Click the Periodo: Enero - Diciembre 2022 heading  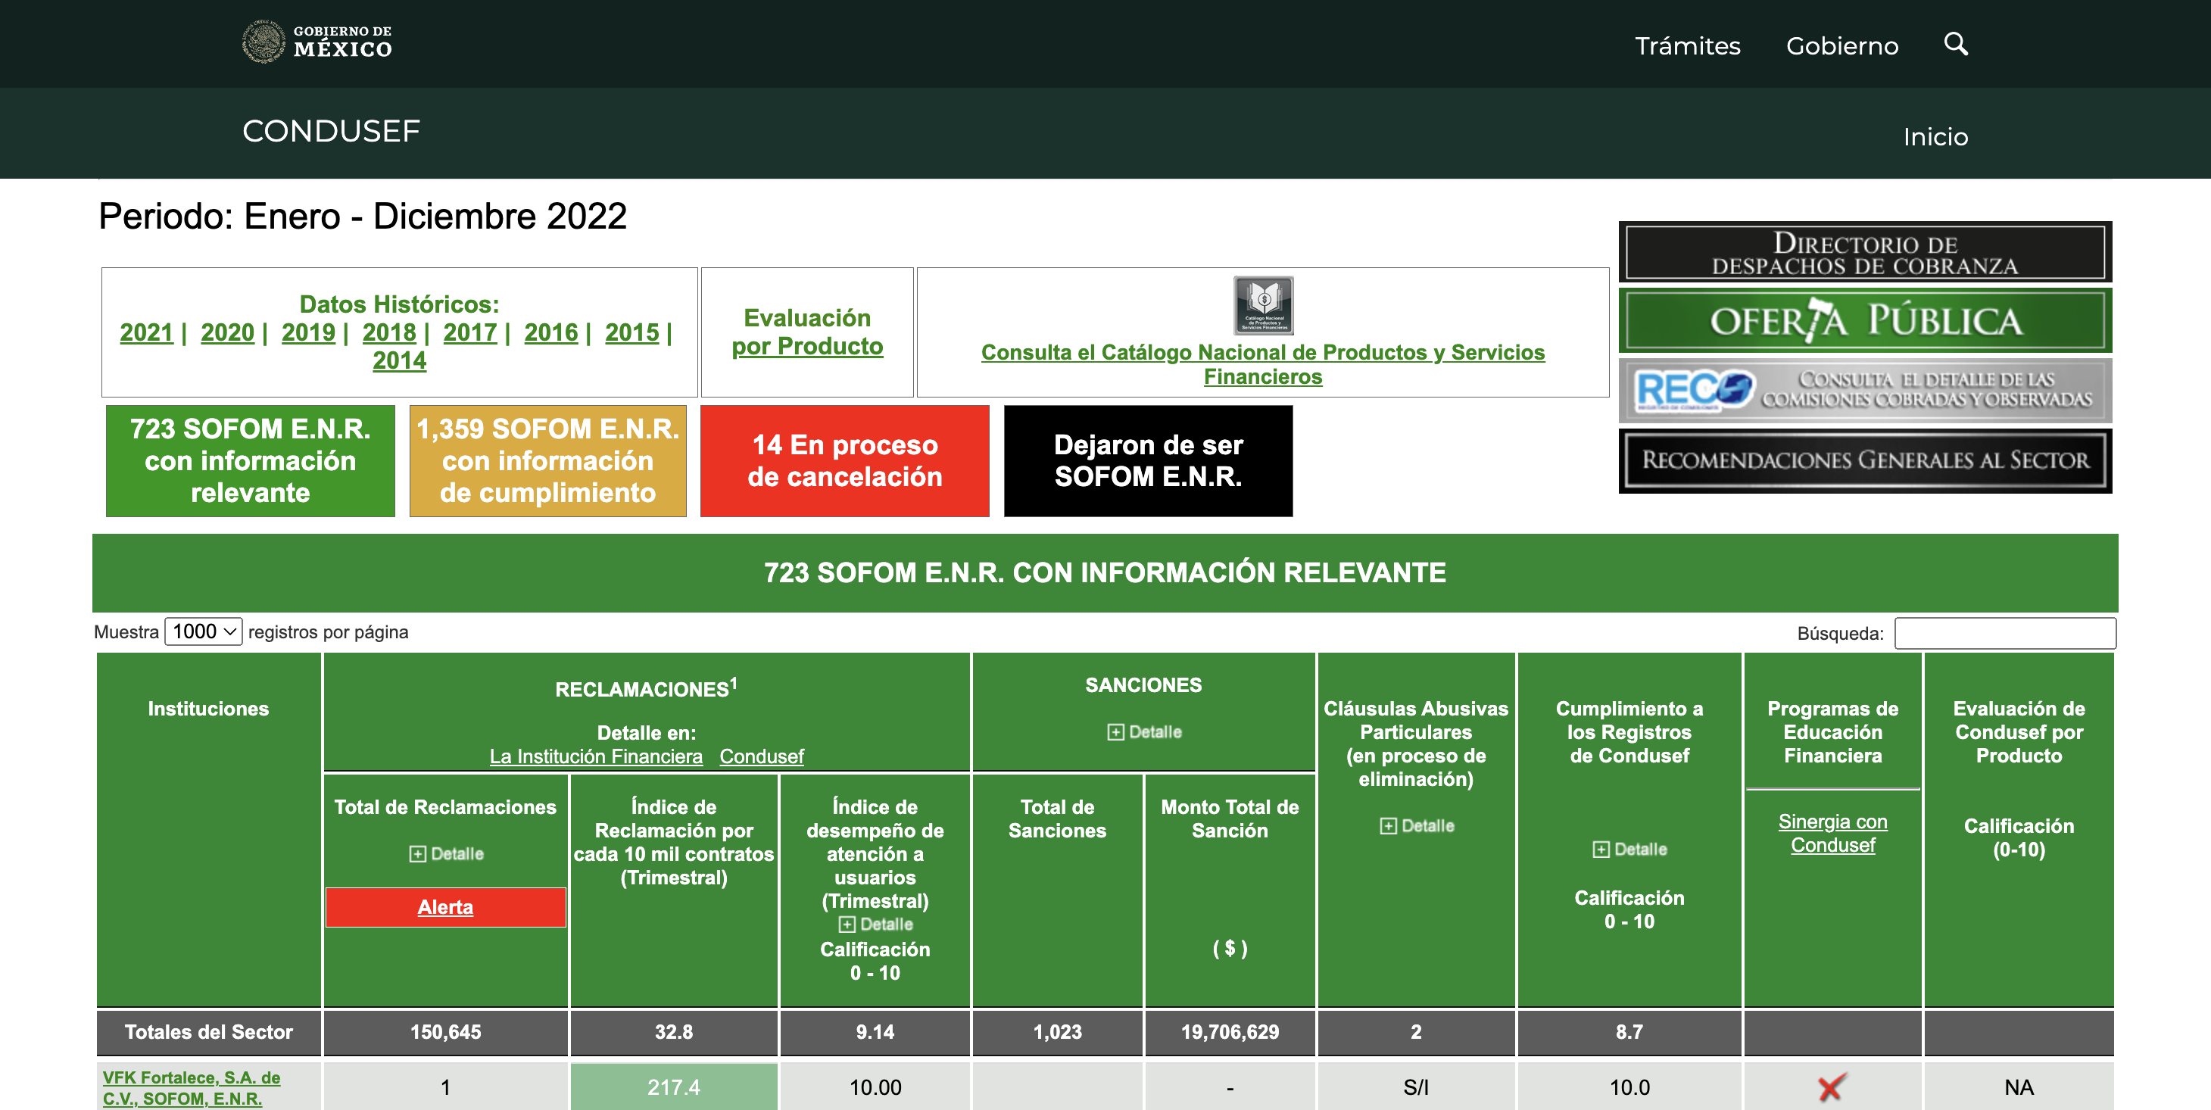pos(363,217)
